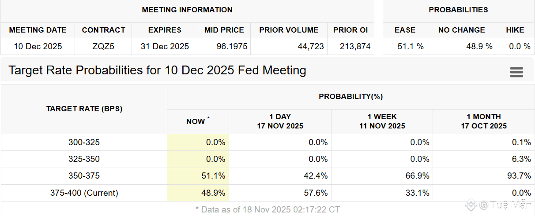Image resolution: width=535 pixels, height=216 pixels.
Task: Select the 350-375 target rate row
Action: (x=84, y=176)
